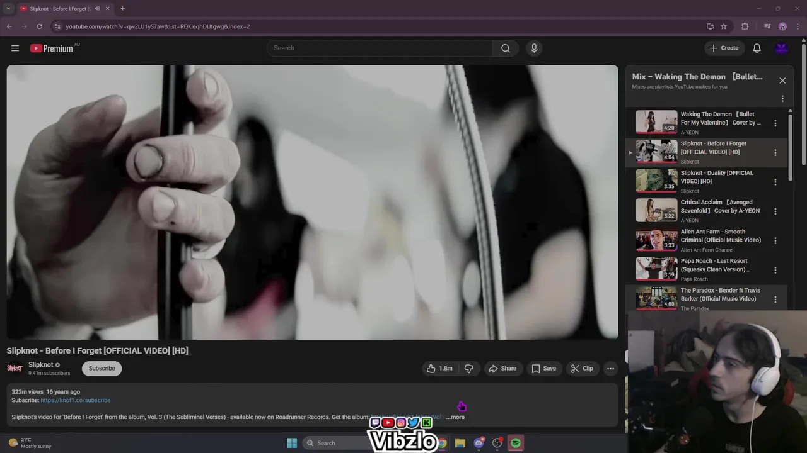Close the Slipknot browser tab
Viewport: 807px width, 453px height.
[108, 9]
